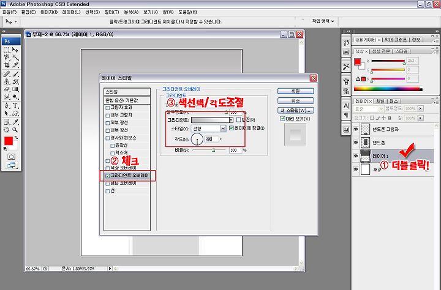Open the Tool Presets dock icon
441x290 pixels.
click(346, 67)
